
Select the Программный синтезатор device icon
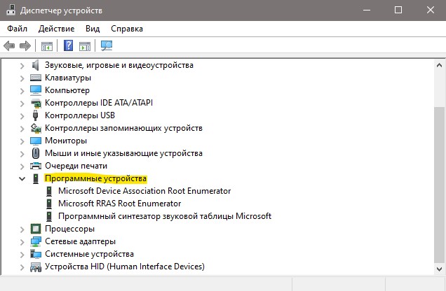49,216
